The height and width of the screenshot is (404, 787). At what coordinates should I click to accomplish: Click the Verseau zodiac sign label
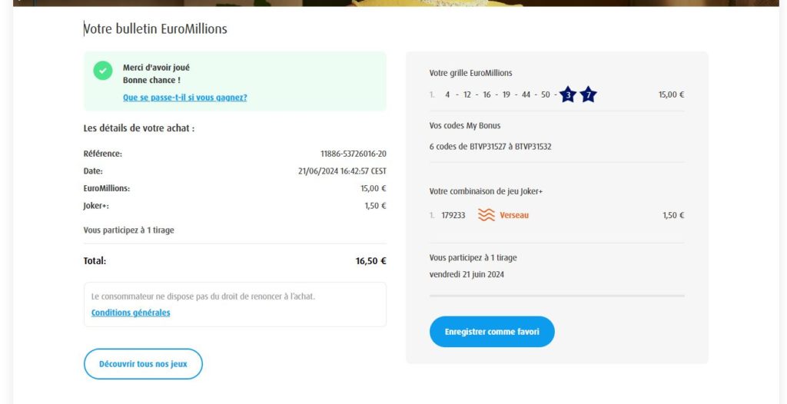pos(514,215)
